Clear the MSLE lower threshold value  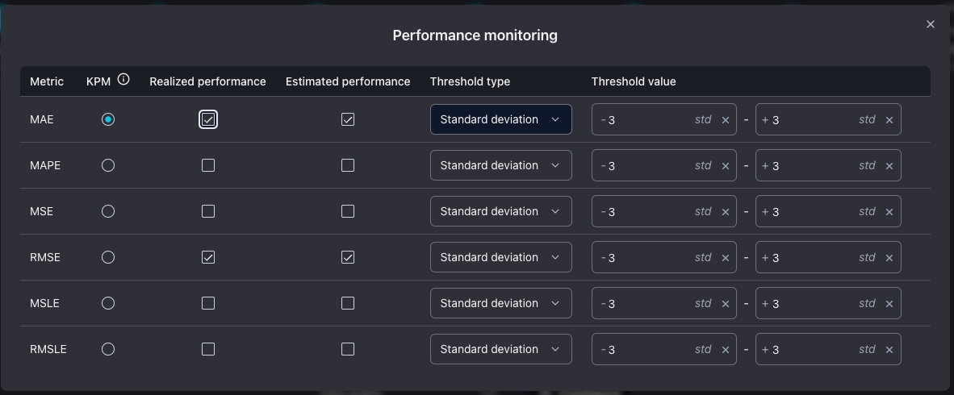tap(725, 304)
